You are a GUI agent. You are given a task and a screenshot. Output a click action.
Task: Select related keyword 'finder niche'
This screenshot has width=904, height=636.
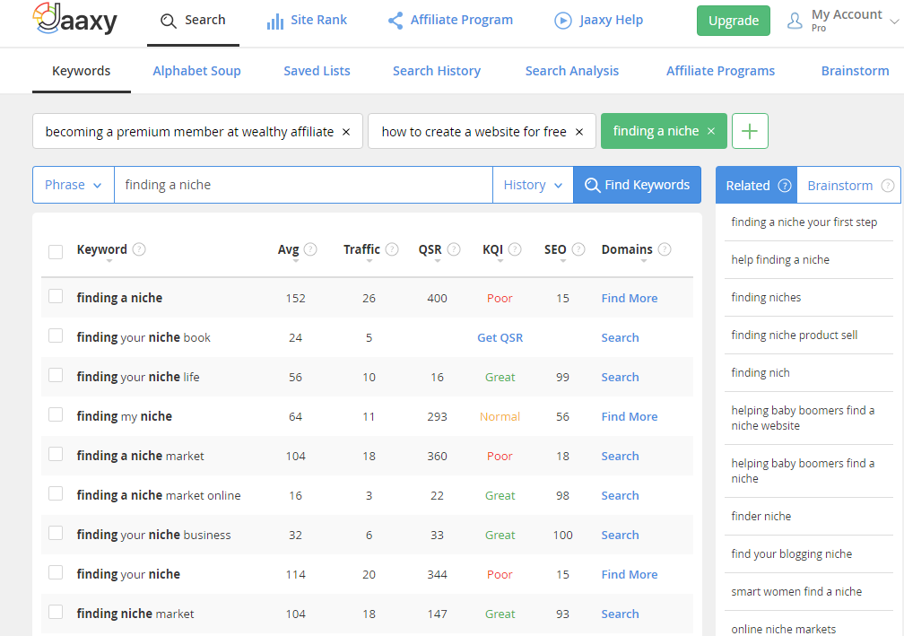point(761,517)
